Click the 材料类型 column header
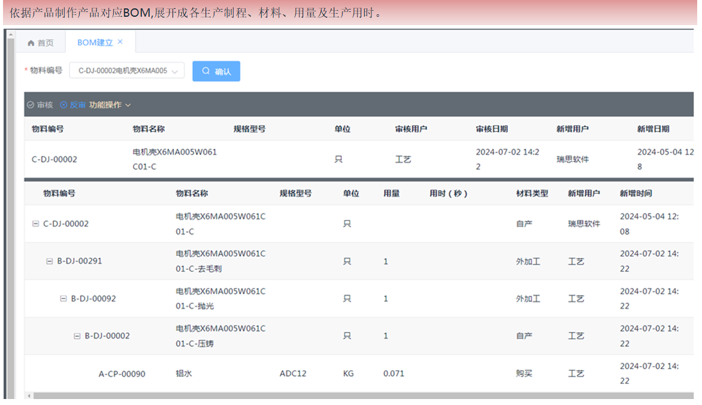The width and height of the screenshot is (702, 405). point(532,194)
